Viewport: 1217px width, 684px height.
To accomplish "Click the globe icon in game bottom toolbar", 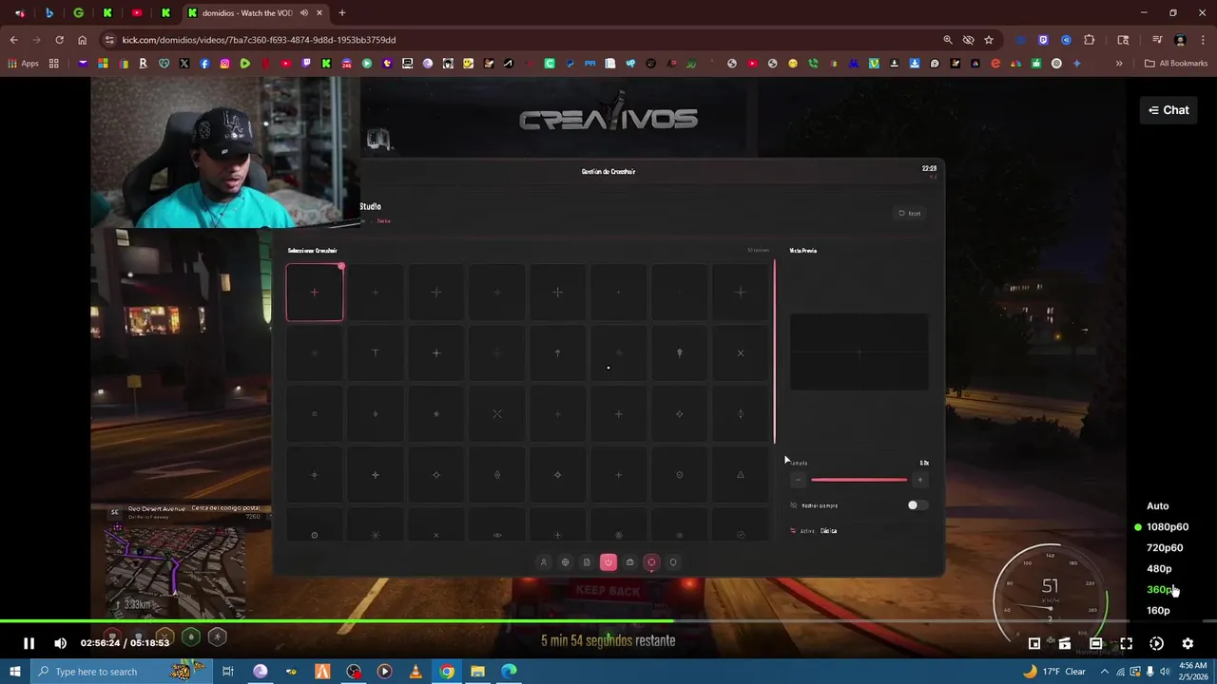I will click(565, 562).
